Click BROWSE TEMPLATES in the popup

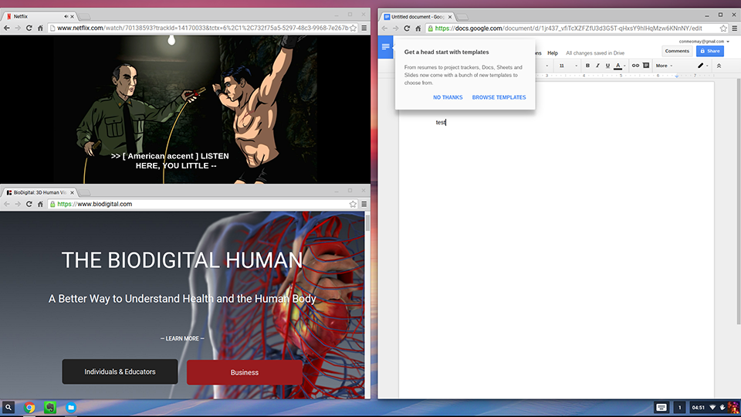coord(499,97)
